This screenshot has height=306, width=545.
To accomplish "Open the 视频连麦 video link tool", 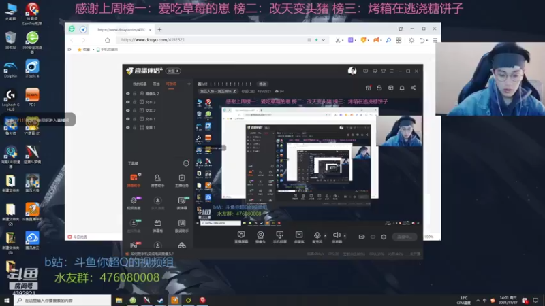I will [x=134, y=203].
